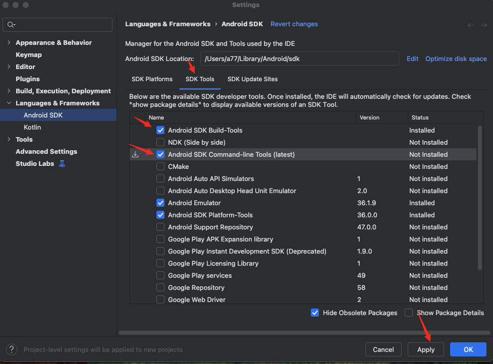This screenshot has width=493, height=364.
Task: Check Android Support Repository
Action: pyautogui.click(x=160, y=227)
